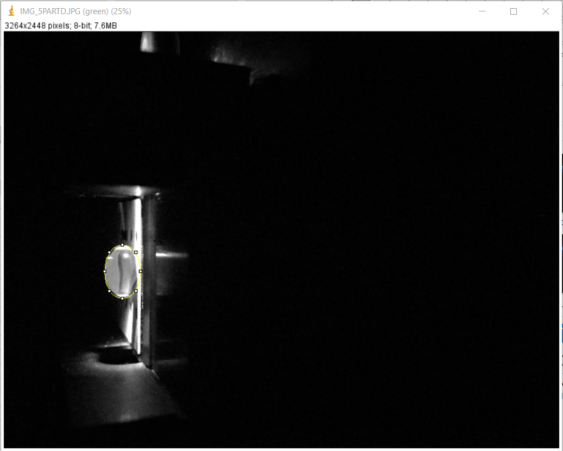563x451 pixels.
Task: Maximize the IMG_5PARTD.JPG image window
Action: coord(514,11)
